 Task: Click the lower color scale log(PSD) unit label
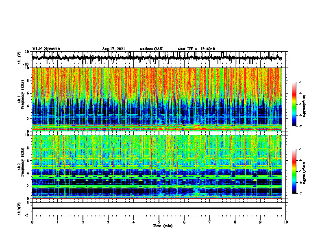(x=305, y=173)
